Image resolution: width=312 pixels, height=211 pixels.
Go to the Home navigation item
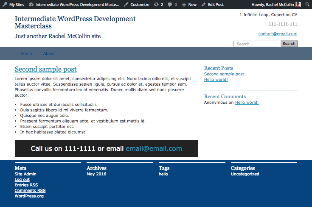[x=26, y=54]
